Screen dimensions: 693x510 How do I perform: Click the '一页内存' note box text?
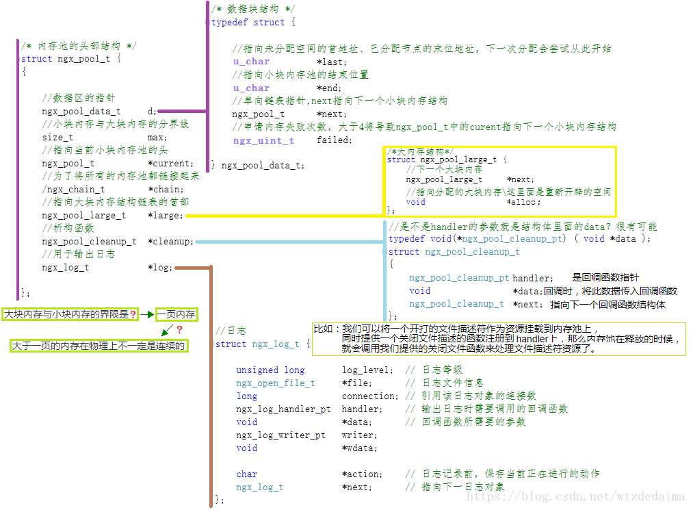click(176, 314)
